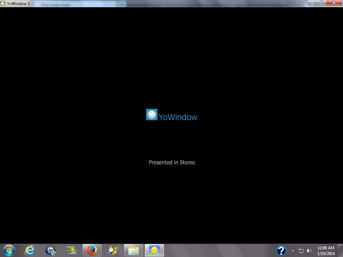343x257 pixels.
Task: Click the blue question mark help icon
Action: [281, 251]
